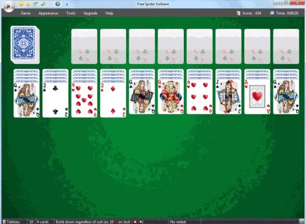The width and height of the screenshot is (306, 224).
Task: Select the 2 of diamonds card
Action: [113, 100]
